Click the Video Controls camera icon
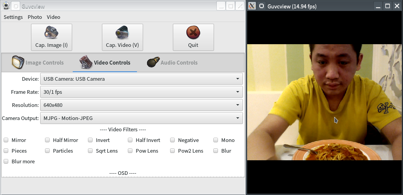 pyautogui.click(x=86, y=62)
